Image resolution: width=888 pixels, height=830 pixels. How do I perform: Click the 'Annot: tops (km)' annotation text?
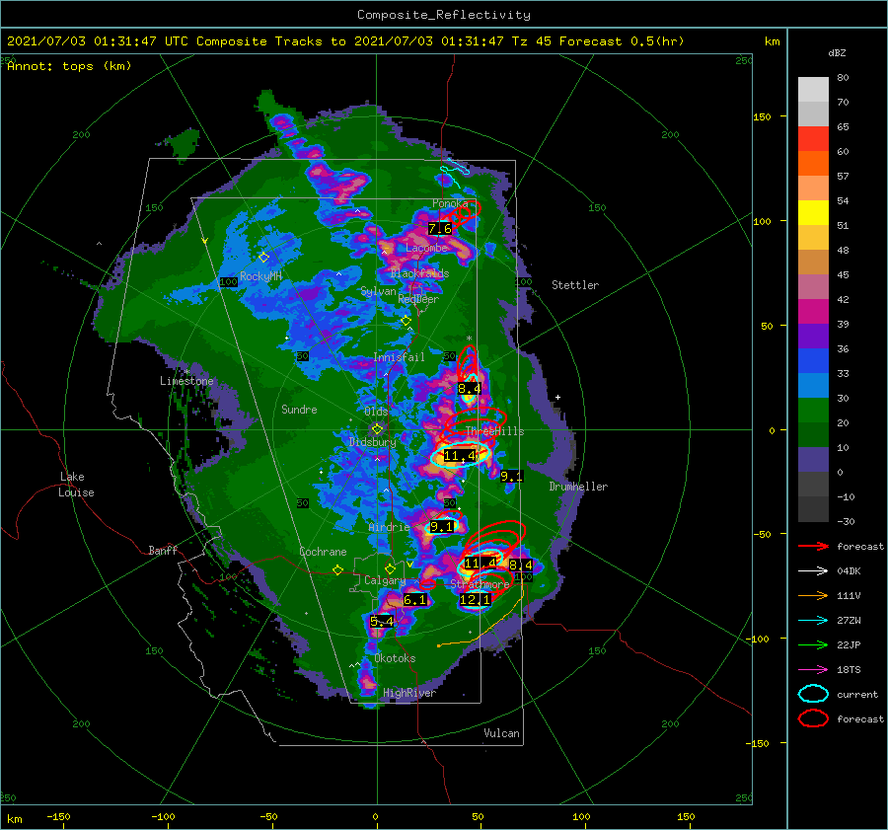pos(69,66)
